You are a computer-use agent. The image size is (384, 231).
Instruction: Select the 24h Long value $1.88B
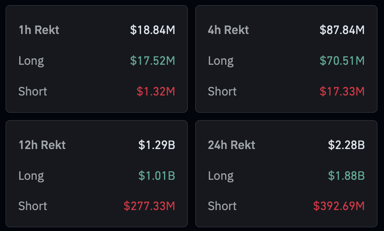[x=346, y=176]
